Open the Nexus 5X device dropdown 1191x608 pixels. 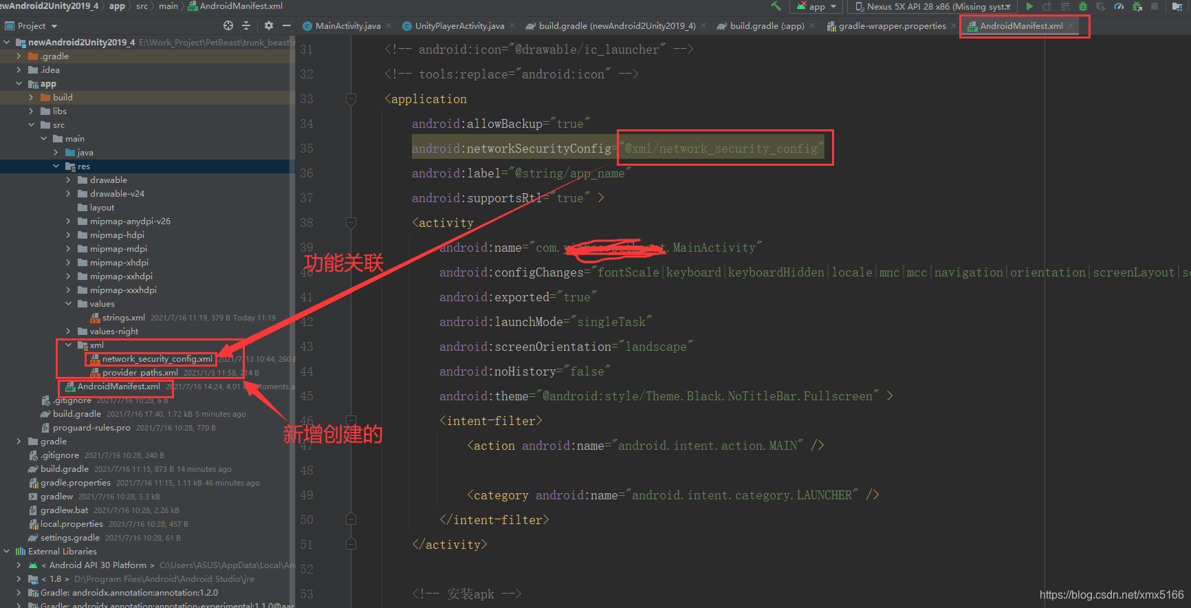pyautogui.click(x=933, y=6)
